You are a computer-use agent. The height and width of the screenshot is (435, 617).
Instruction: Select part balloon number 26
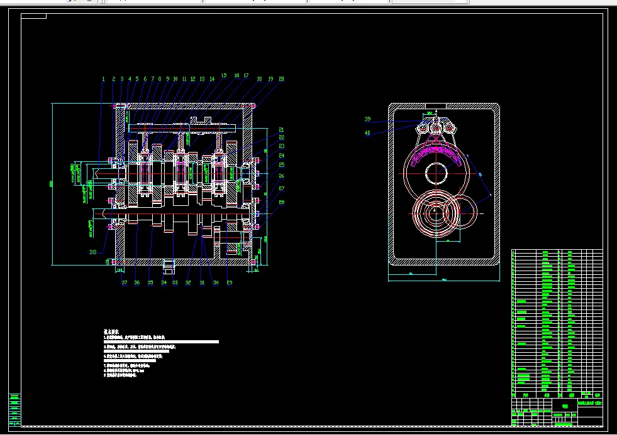(281, 176)
